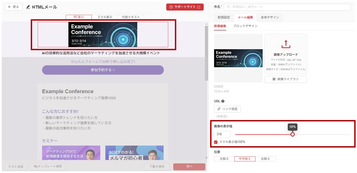The height and width of the screenshot is (173, 357).
Task: Click the テスト送信 button
Action: [16, 167]
